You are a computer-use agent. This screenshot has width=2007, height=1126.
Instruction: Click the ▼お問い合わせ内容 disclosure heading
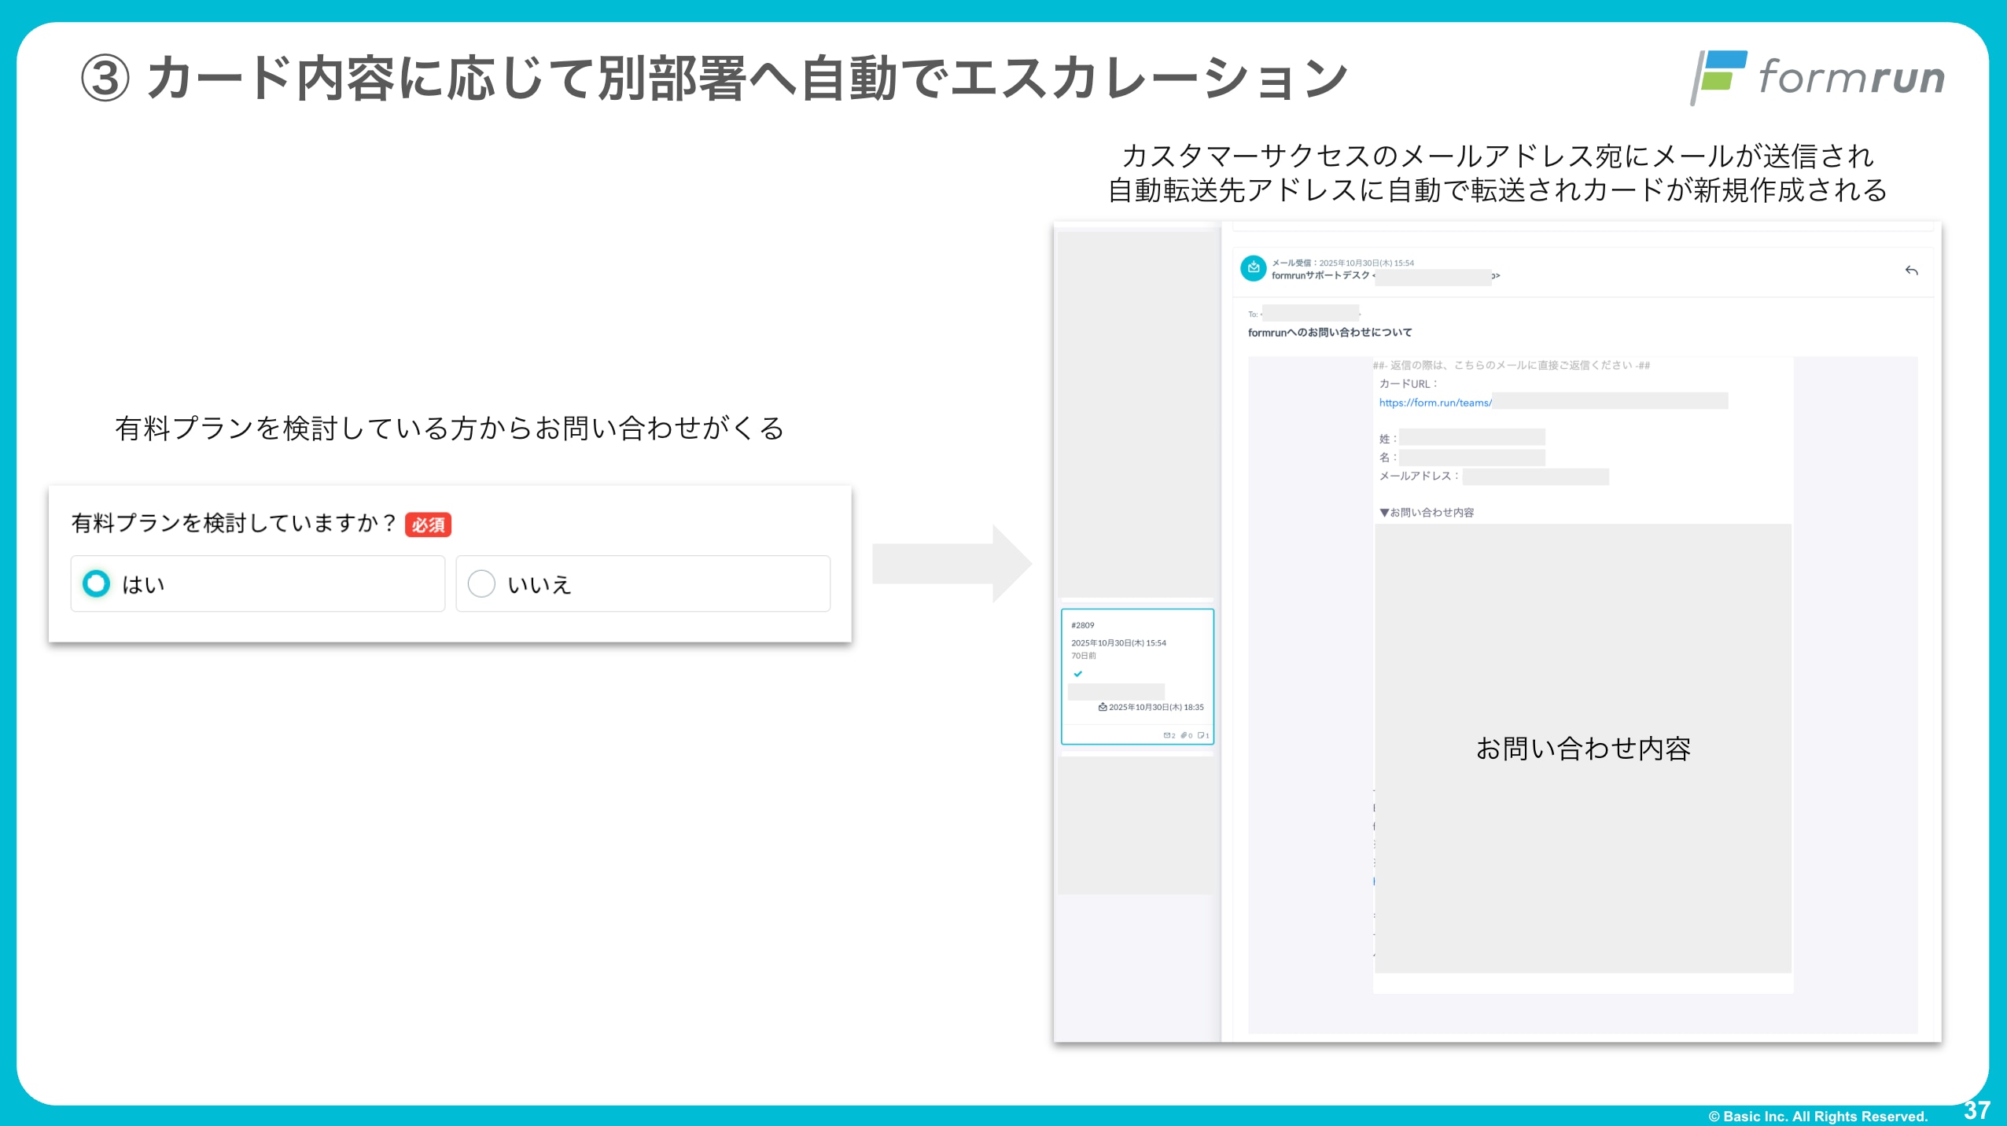(x=1427, y=513)
